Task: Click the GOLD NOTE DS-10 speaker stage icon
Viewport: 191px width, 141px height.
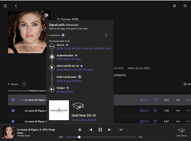Action: pos(52,67)
